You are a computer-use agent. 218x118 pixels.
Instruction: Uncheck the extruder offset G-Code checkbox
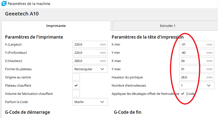pos(183,94)
